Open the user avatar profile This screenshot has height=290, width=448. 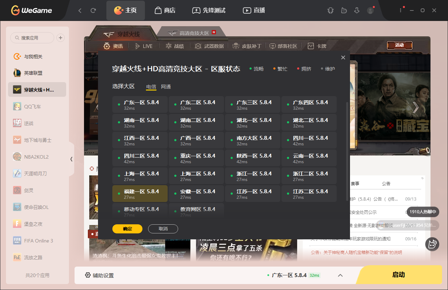370,10
